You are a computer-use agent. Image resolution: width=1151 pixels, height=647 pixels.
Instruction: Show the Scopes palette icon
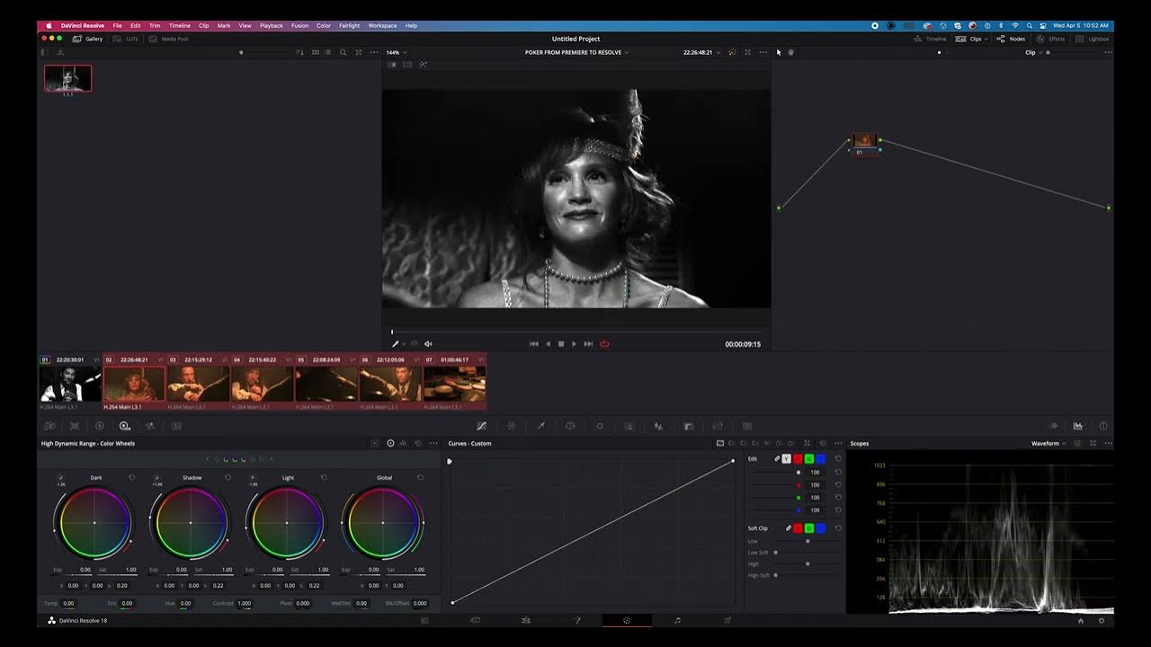(x=1077, y=426)
